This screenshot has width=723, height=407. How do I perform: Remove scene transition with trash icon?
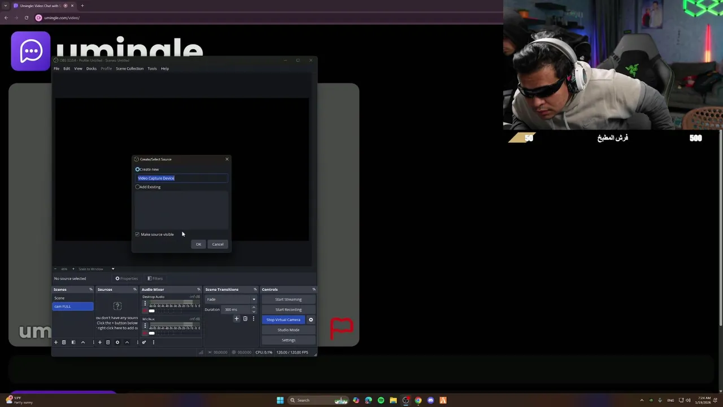pyautogui.click(x=245, y=319)
